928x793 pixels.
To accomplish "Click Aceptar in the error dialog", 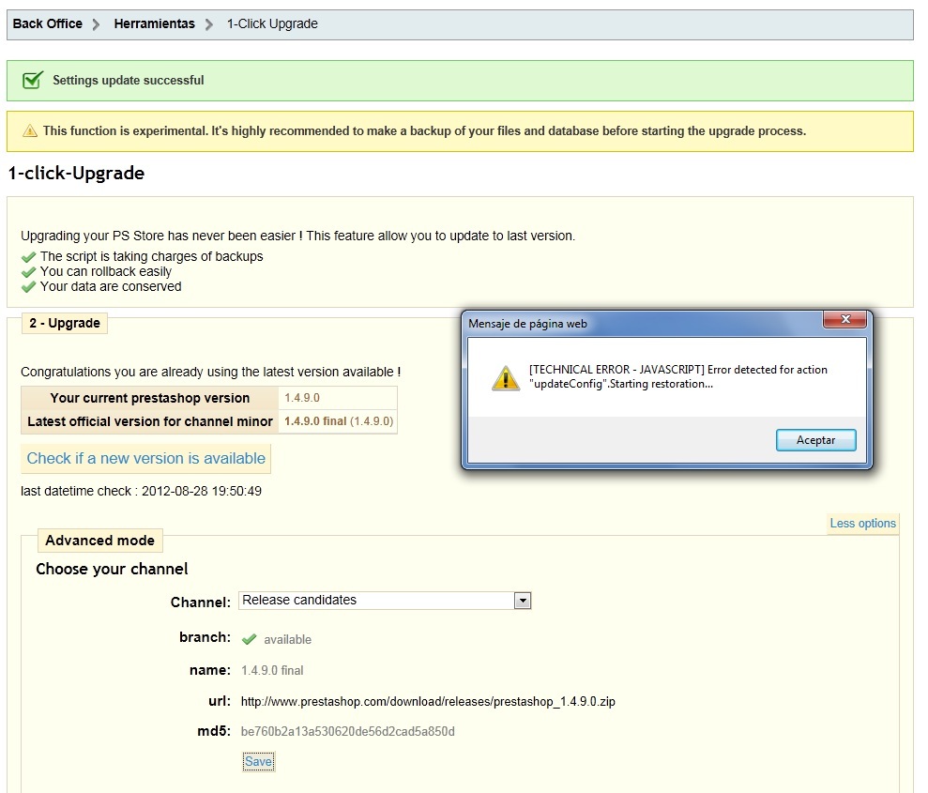I will [x=815, y=440].
